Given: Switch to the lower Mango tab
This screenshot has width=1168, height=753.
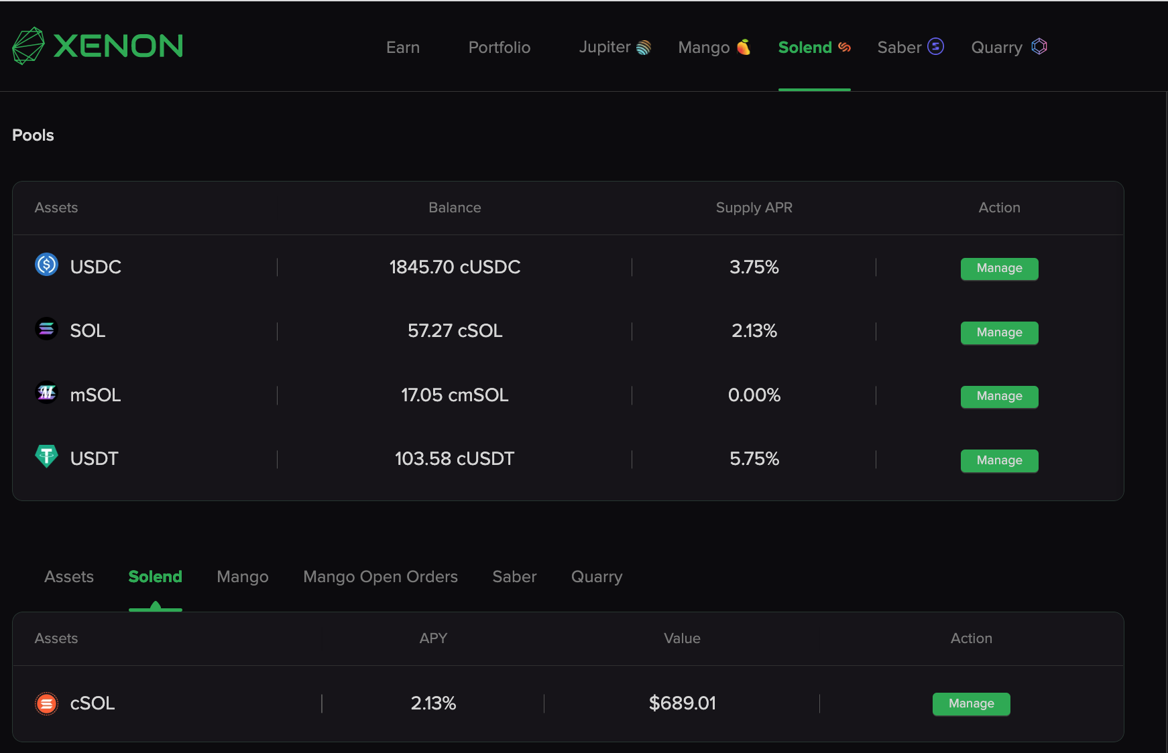Looking at the screenshot, I should pyautogui.click(x=243, y=577).
